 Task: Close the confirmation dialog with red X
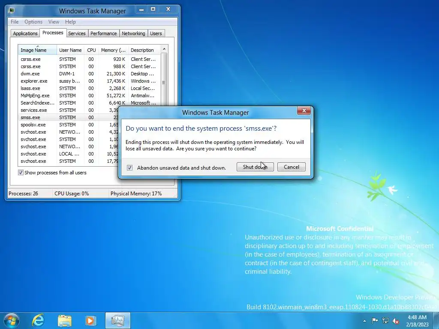pos(304,111)
